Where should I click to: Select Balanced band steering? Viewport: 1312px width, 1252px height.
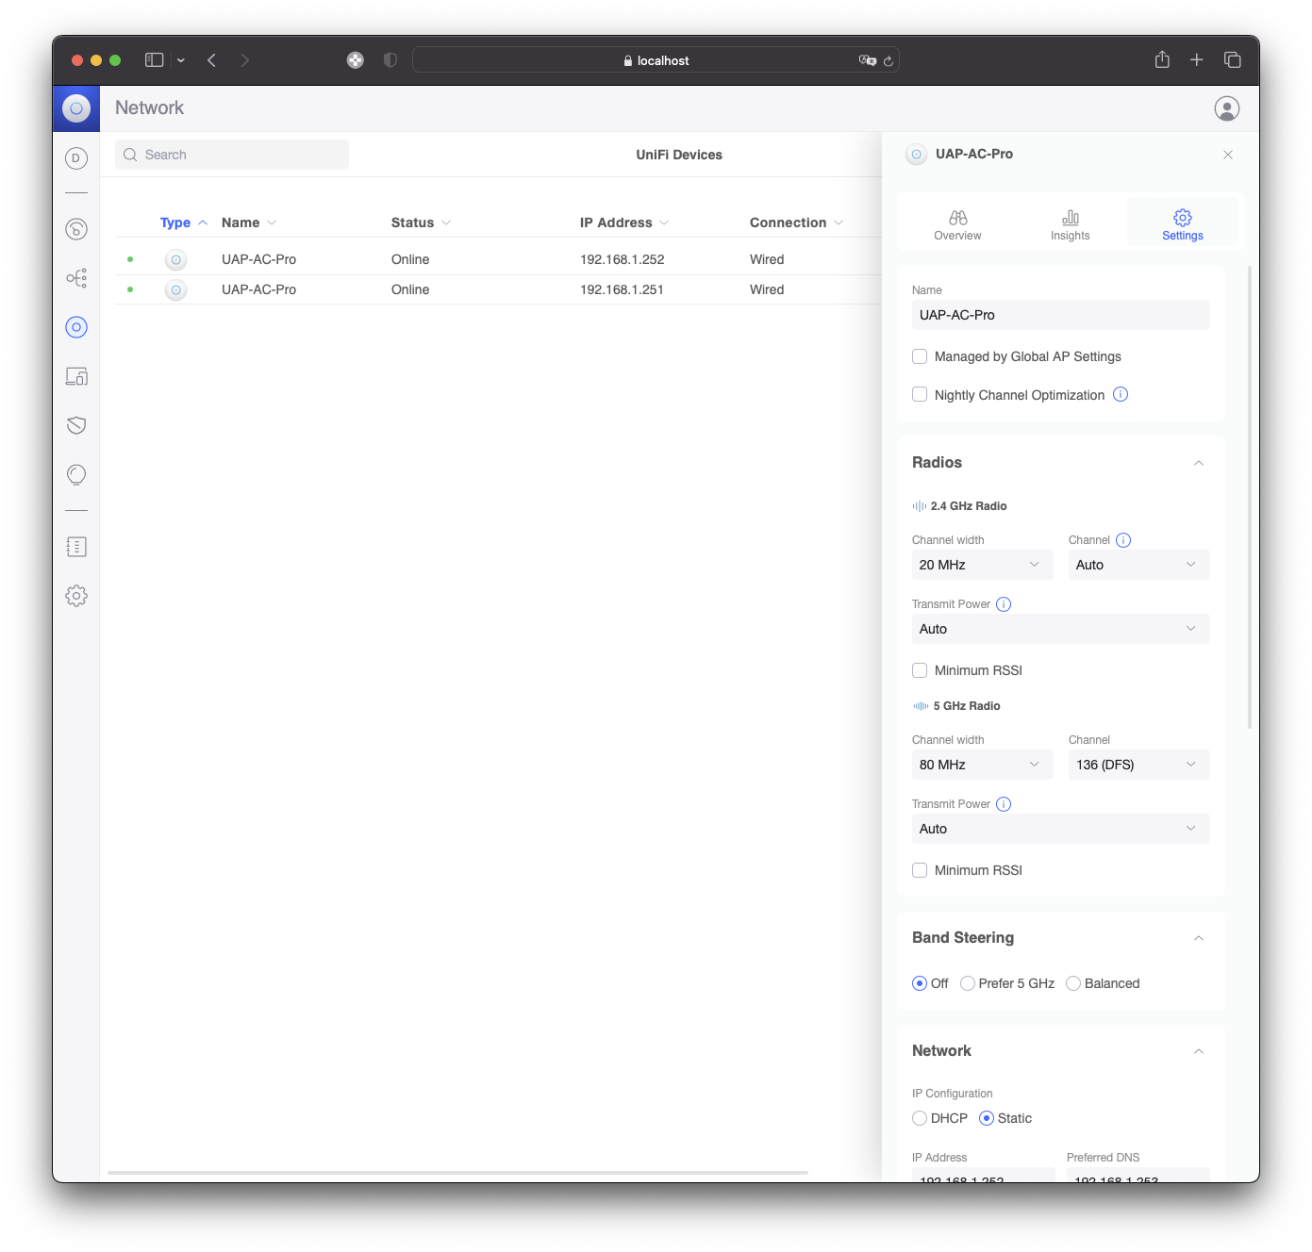(1073, 983)
